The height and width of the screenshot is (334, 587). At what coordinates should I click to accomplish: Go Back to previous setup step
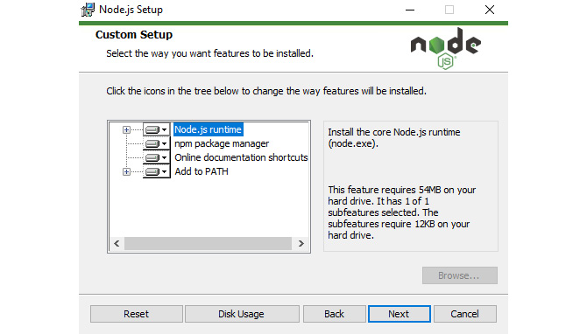click(x=335, y=314)
